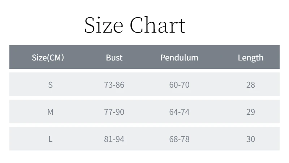Image resolution: width=289 pixels, height=163 pixels.
Task: Click bust value 77-90
Action: tap(114, 112)
